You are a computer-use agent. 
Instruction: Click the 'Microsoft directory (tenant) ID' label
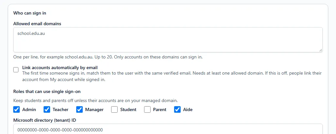pyautogui.click(x=45, y=120)
